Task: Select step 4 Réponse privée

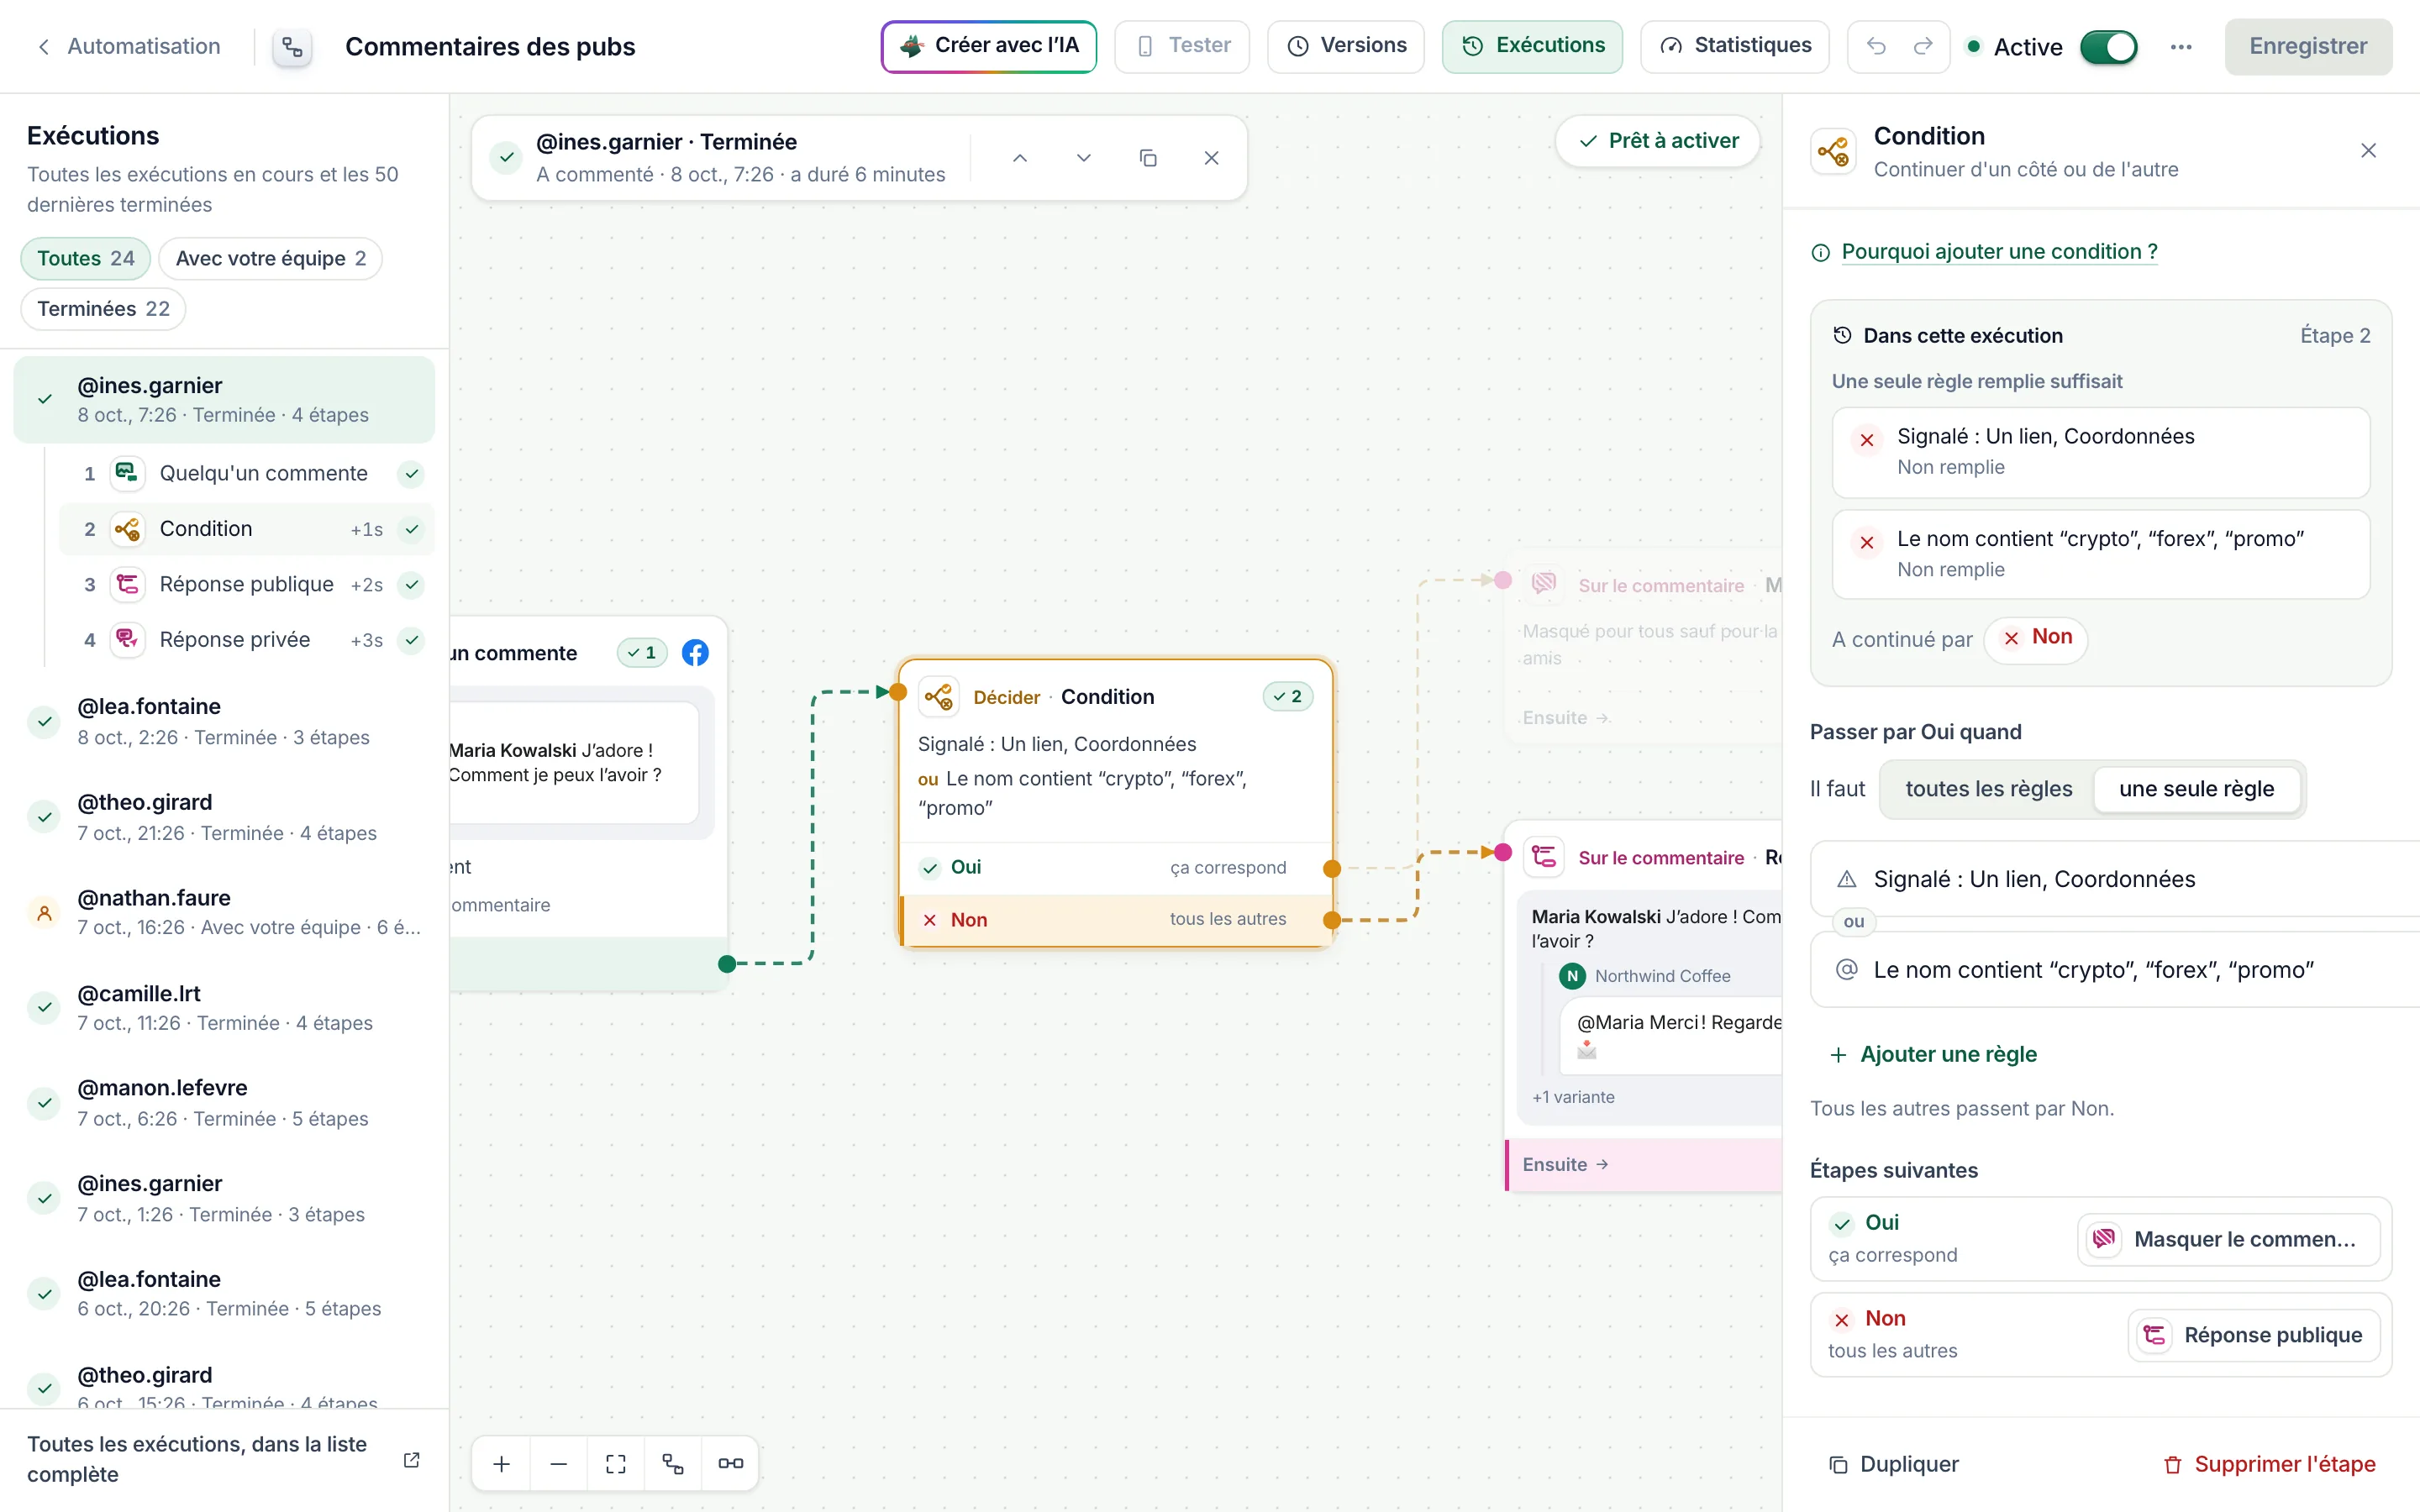Action: pos(247,640)
